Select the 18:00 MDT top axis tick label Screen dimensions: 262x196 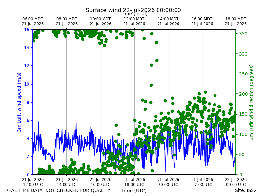coord(236,21)
